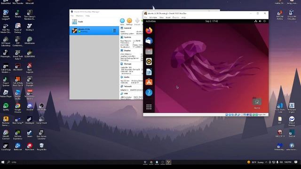Click the Audio section header
The image size is (301, 169).
127,77
